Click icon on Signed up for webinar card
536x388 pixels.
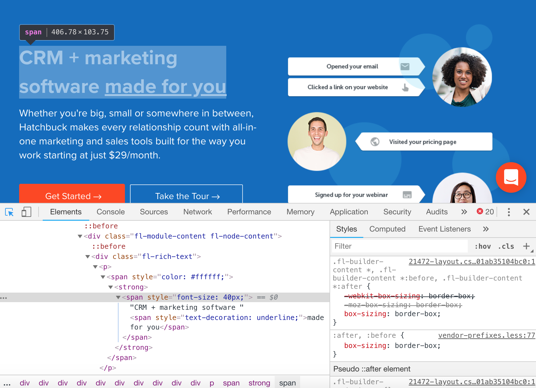[x=407, y=195]
